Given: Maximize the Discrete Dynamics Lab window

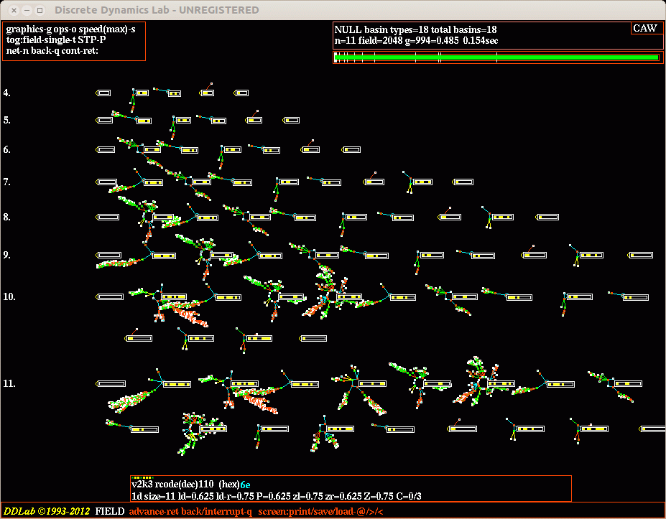Looking at the screenshot, I should tap(40, 10).
